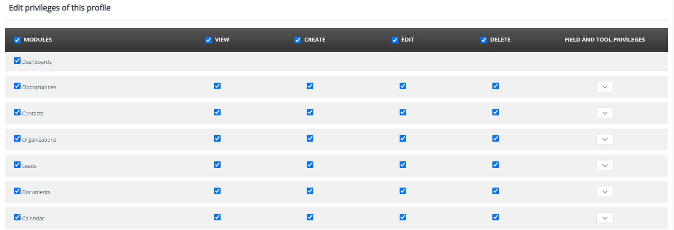
Task: Toggle the EDIT column header checkbox
Action: pyautogui.click(x=395, y=40)
